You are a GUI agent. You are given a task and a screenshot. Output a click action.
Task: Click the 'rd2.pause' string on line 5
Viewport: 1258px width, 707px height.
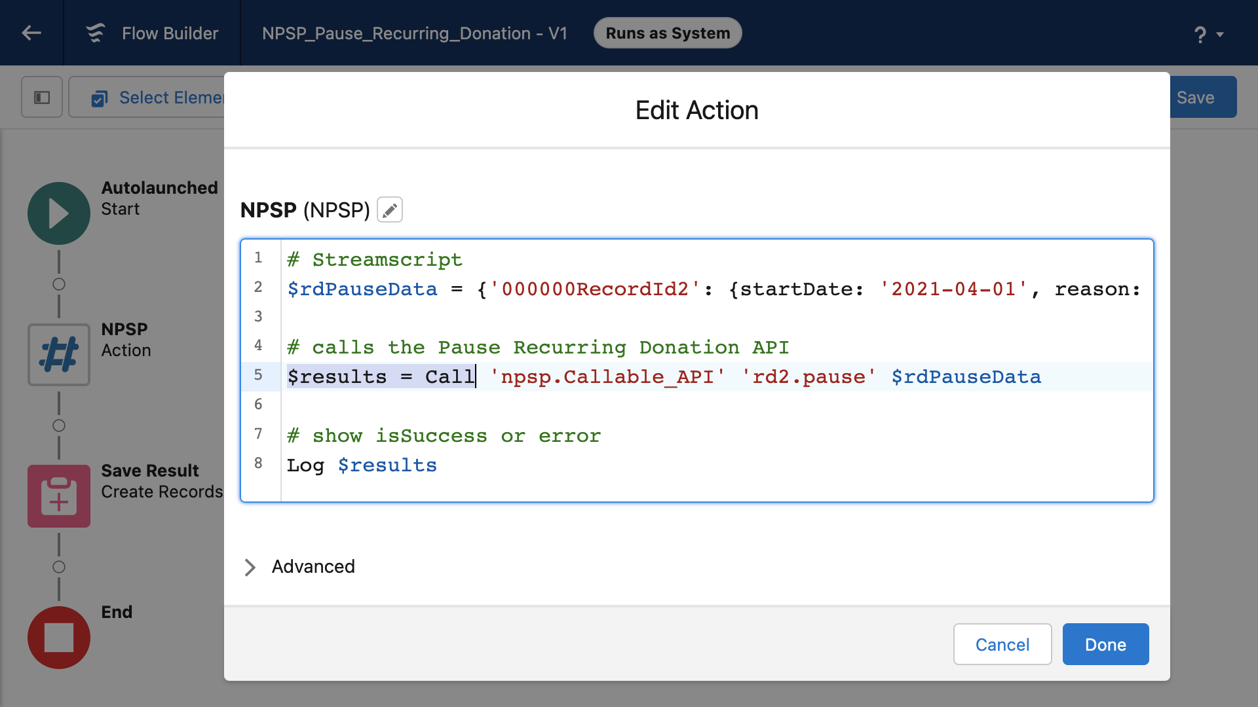809,377
